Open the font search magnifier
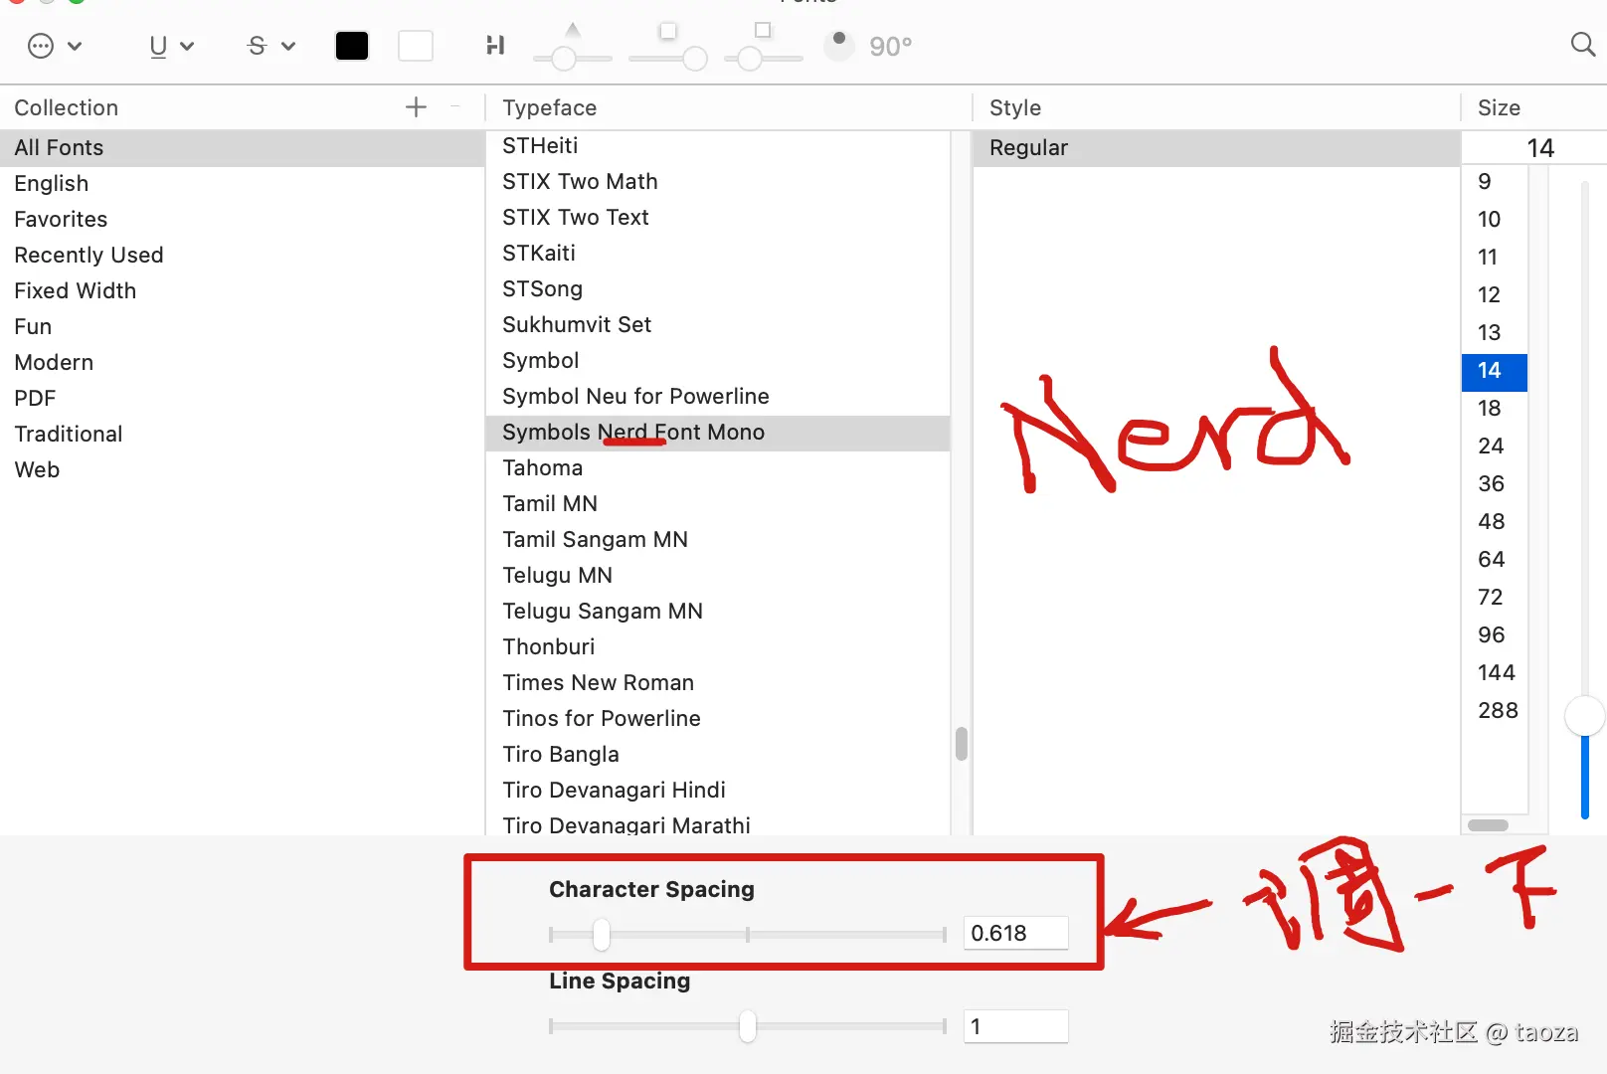This screenshot has width=1607, height=1074. point(1582,45)
